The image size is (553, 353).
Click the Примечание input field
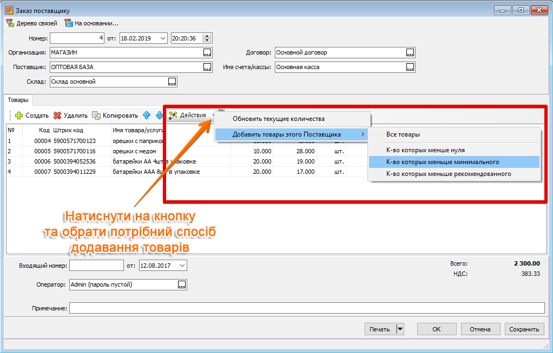[x=307, y=308]
